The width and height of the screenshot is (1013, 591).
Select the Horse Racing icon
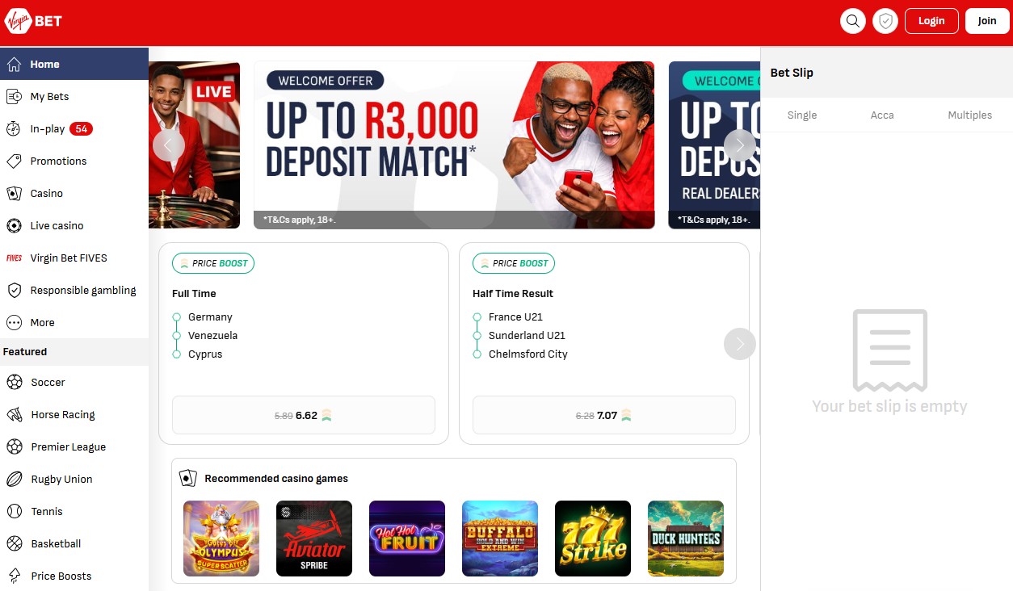pos(15,415)
